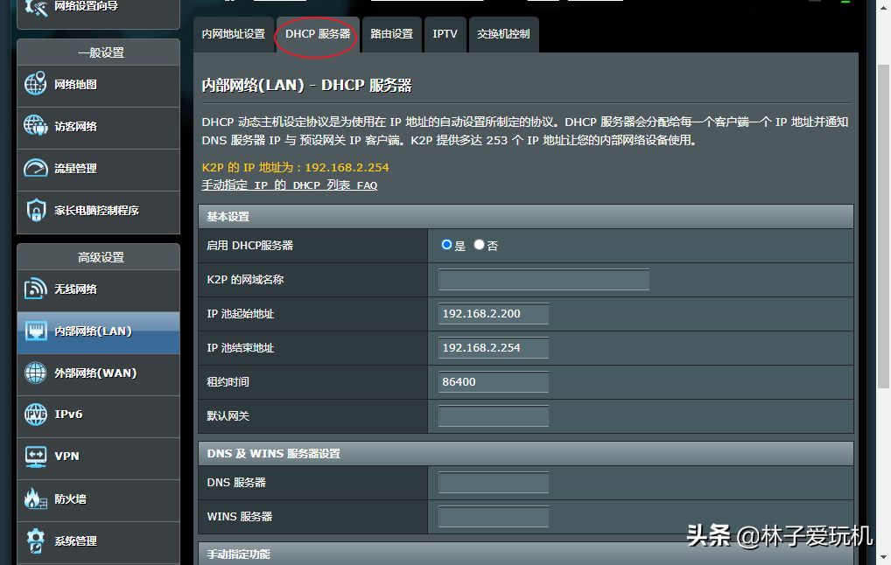Open 家长电脑控制程序 lock icon
This screenshot has height=565, width=891.
click(x=36, y=210)
